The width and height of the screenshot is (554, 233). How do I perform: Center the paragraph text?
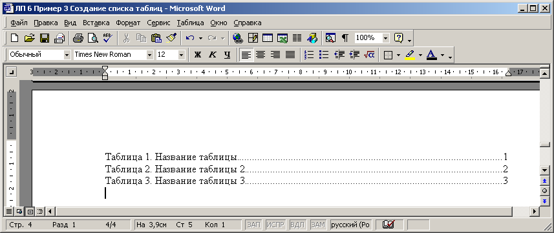[x=261, y=55]
